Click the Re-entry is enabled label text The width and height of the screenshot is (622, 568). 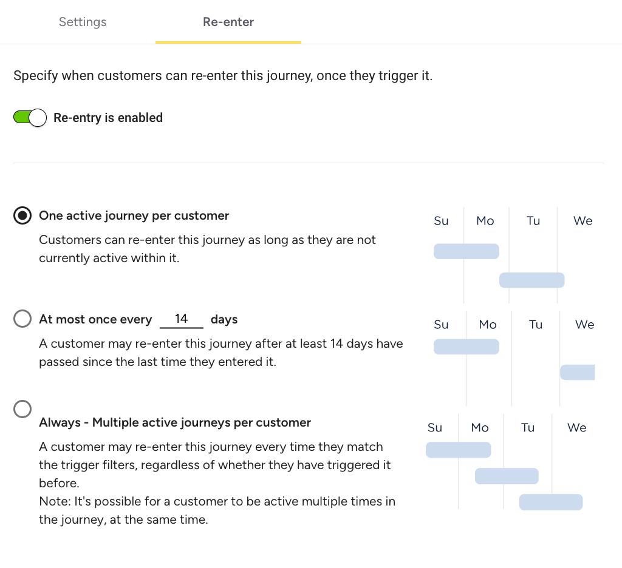pos(108,118)
